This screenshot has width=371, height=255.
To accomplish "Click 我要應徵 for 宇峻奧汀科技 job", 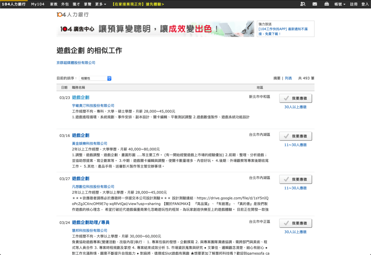I will (x=296, y=98).
